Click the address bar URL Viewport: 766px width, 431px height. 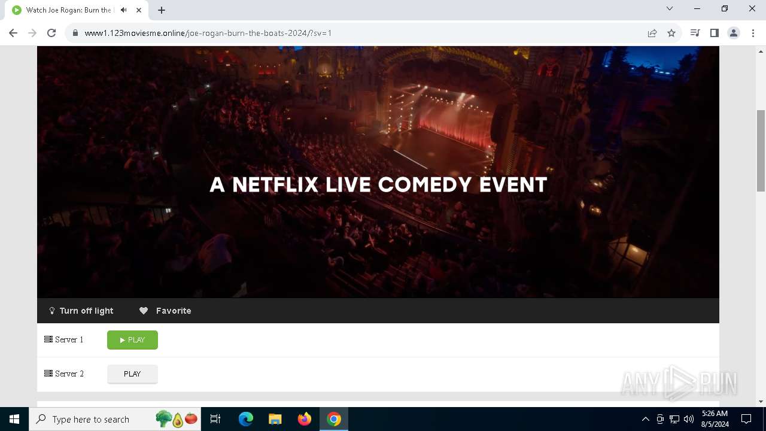click(208, 33)
